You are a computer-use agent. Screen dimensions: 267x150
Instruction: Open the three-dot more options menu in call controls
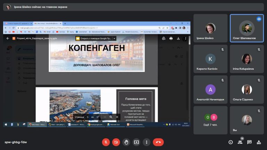point(147,142)
